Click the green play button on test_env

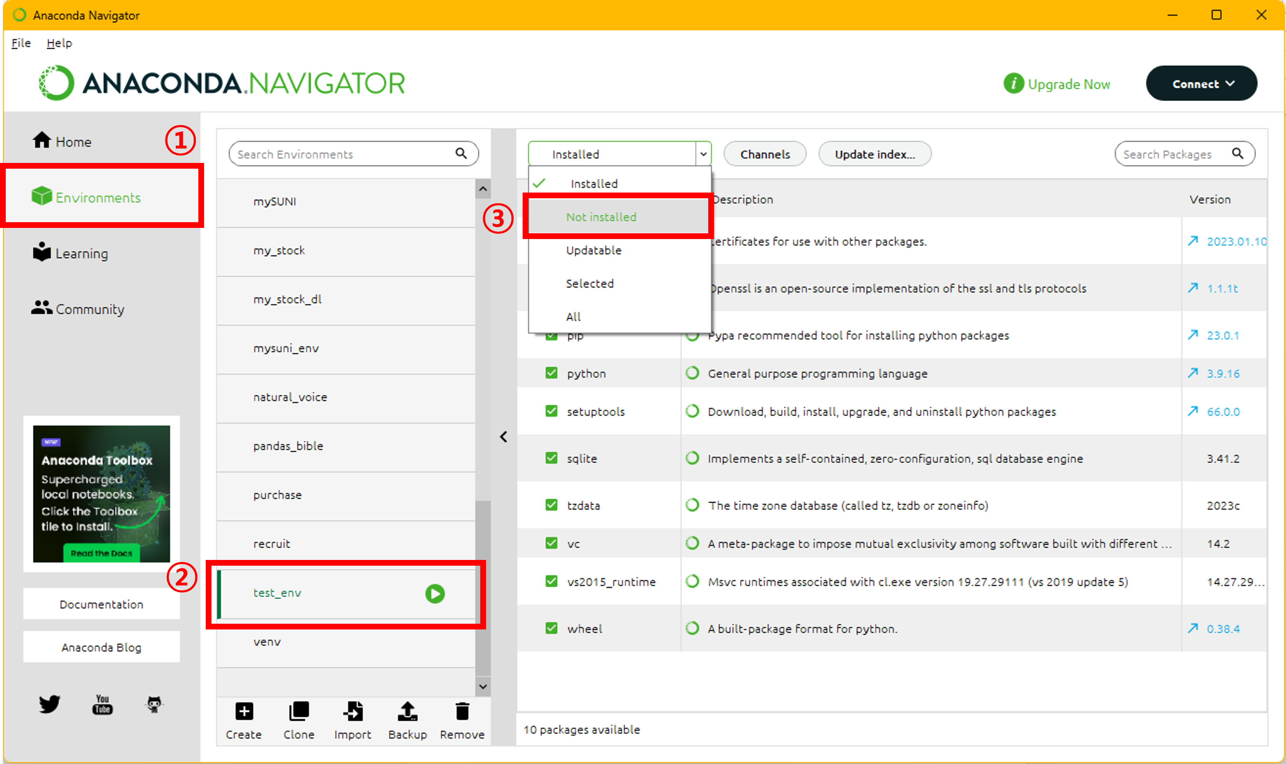(435, 594)
